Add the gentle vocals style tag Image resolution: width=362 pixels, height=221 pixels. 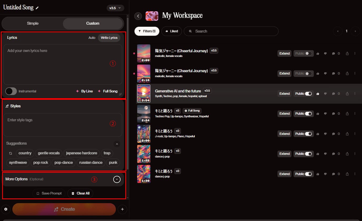(49, 153)
